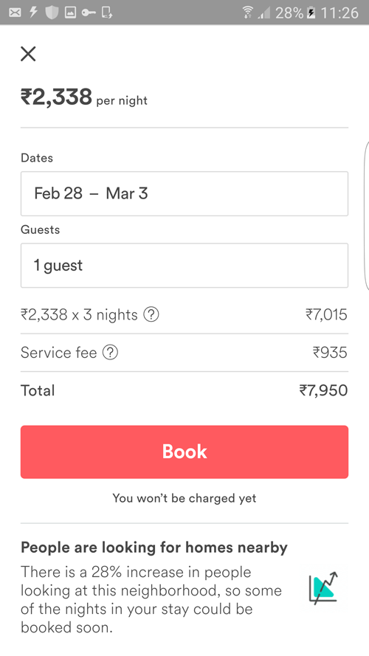The image size is (369, 656).
Task: Tap the clock showing 11:26
Action: (x=339, y=13)
